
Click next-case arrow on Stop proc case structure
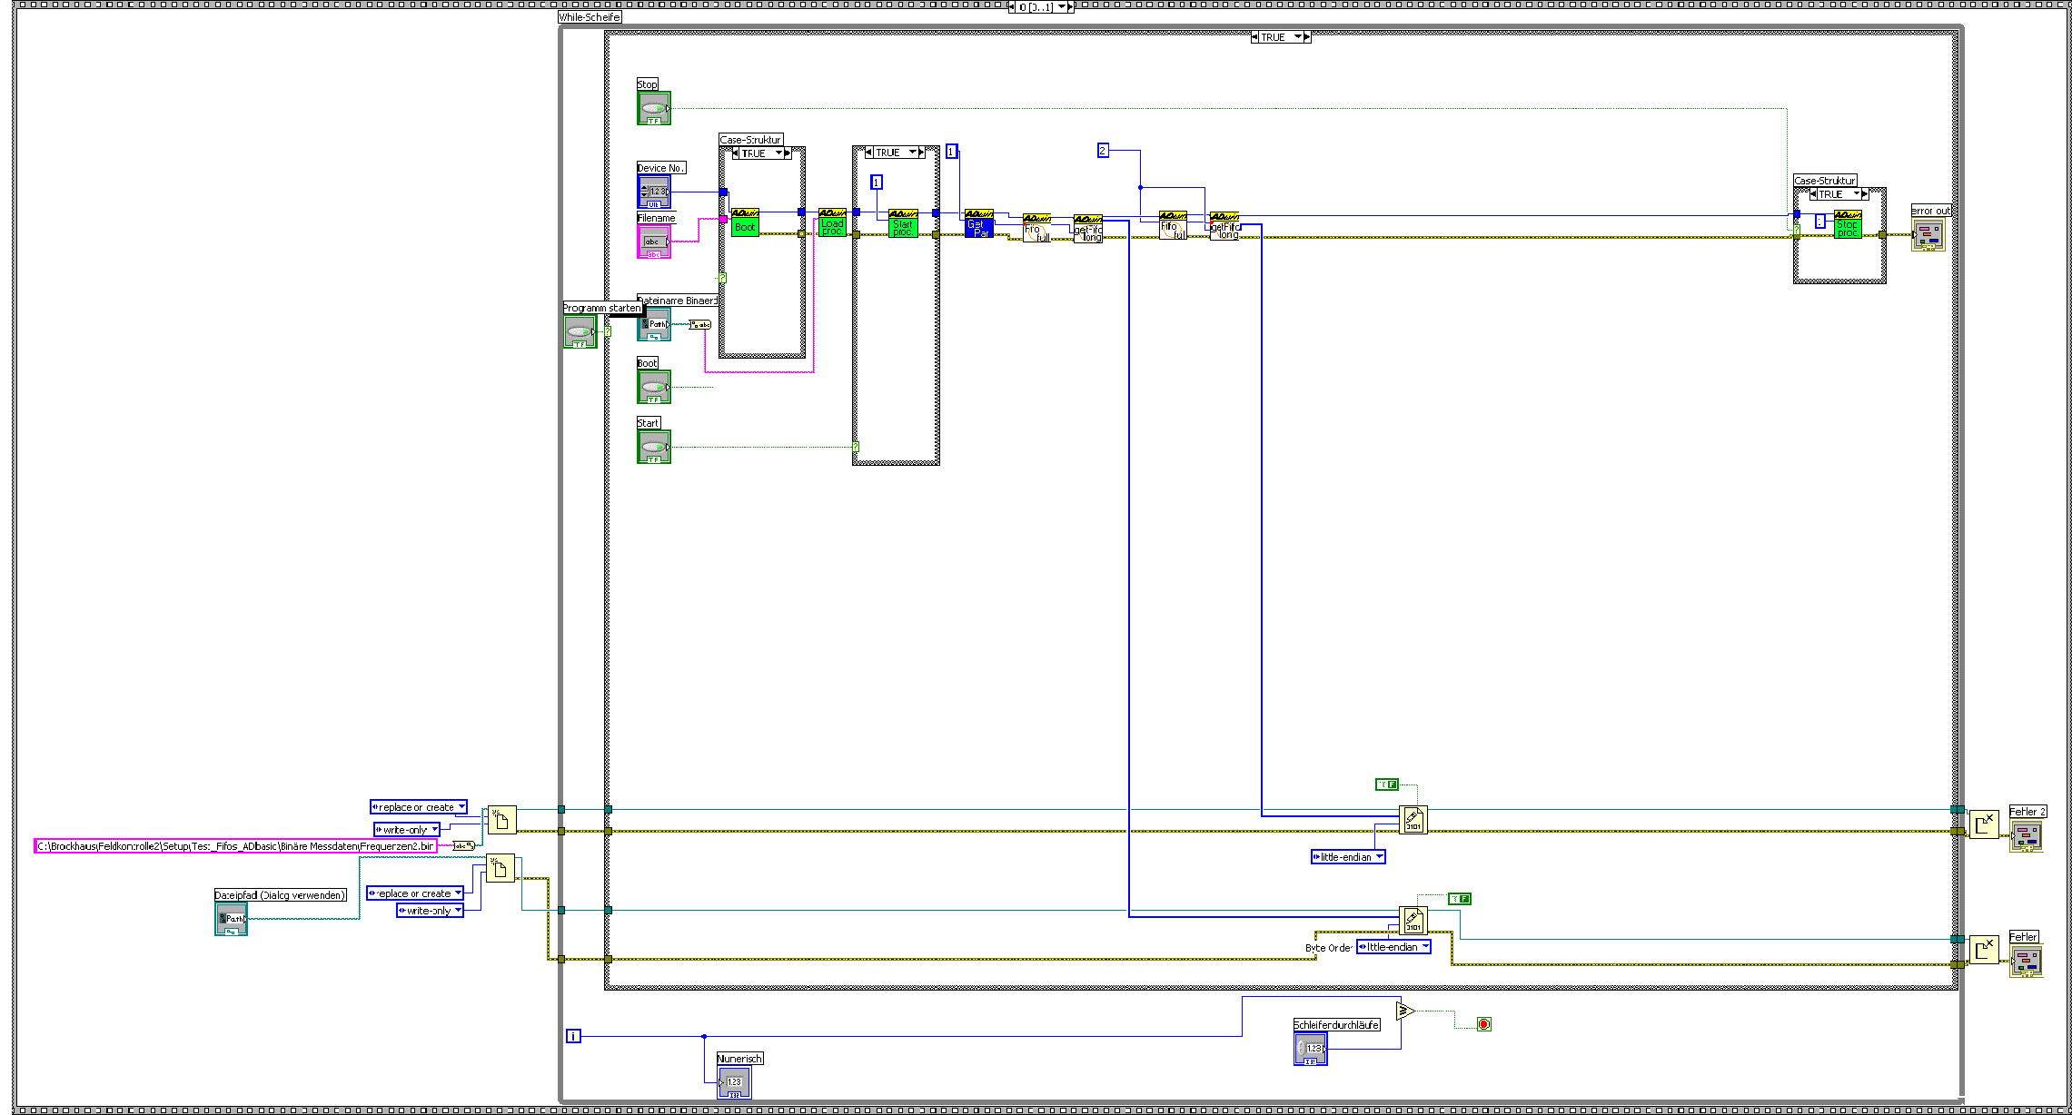[x=1864, y=194]
